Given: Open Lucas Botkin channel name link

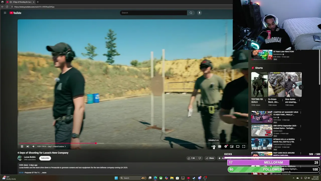Looking at the screenshot, I should [30, 157].
